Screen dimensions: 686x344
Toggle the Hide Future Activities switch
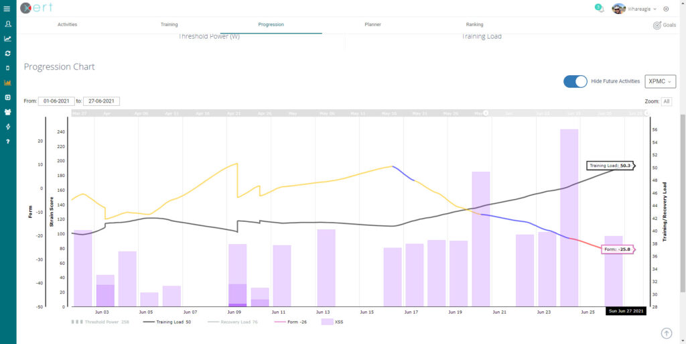point(575,81)
